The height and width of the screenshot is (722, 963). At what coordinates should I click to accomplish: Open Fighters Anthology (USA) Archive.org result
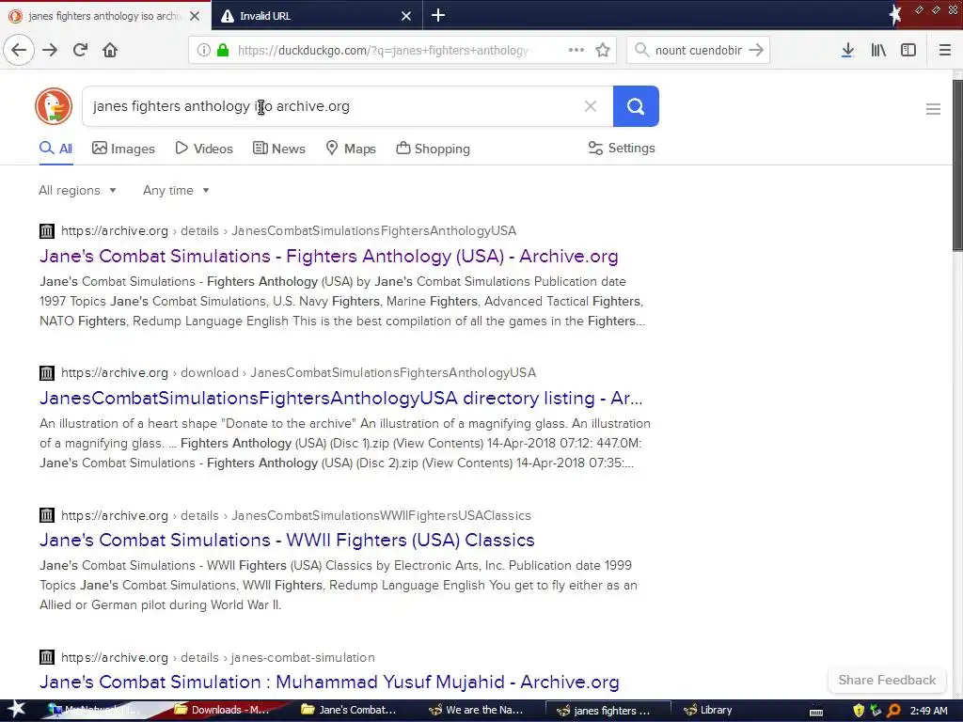pyautogui.click(x=328, y=256)
